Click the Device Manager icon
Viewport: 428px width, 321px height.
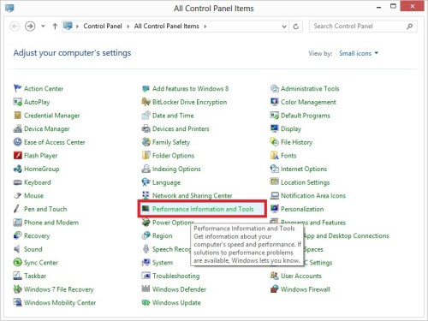pyautogui.click(x=17, y=128)
